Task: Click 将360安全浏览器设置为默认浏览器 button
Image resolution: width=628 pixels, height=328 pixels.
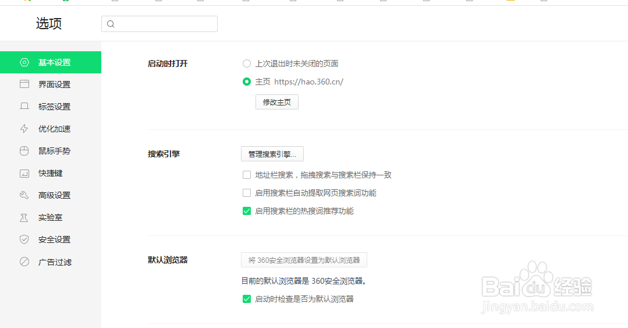Action: [304, 260]
